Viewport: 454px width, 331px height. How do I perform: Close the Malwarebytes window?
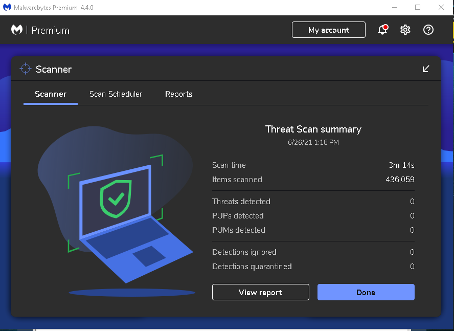441,7
